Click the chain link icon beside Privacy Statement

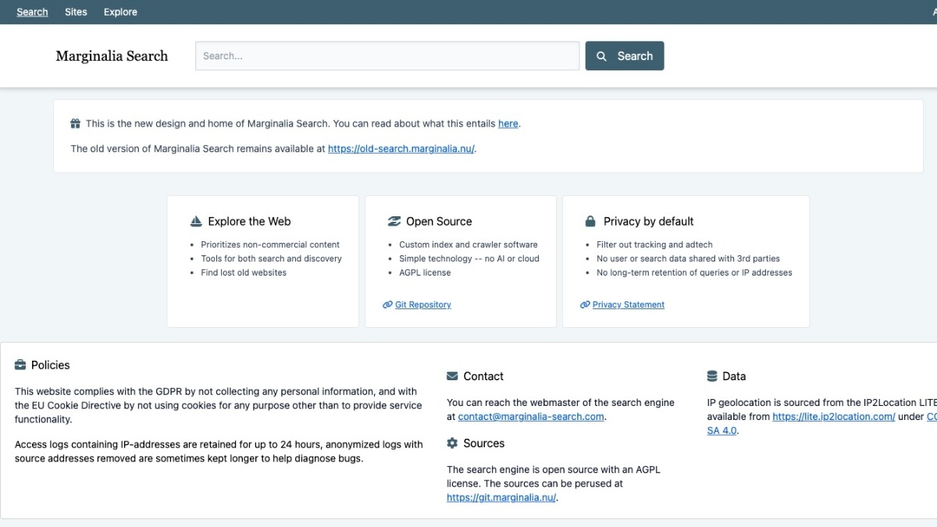point(585,305)
